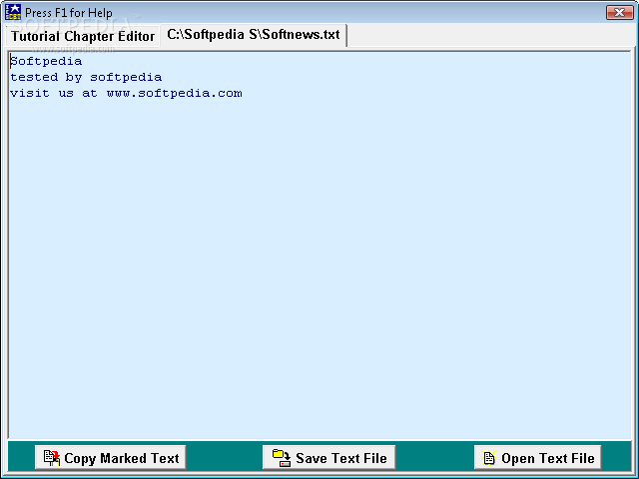The height and width of the screenshot is (479, 639).
Task: Select the C:\Softpedia S\Softnews.txt tab
Action: coord(253,35)
